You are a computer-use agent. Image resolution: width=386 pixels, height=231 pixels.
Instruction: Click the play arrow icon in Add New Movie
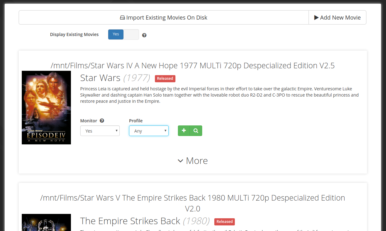tap(316, 18)
